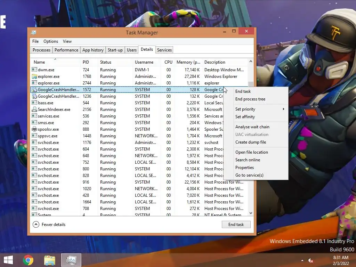Open the Windows Start button
The width and height of the screenshot is (356, 267).
[x=8, y=260]
